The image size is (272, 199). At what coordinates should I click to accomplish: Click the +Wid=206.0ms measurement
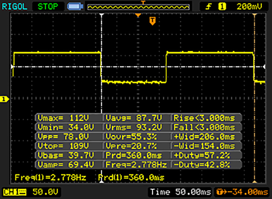(x=204, y=137)
